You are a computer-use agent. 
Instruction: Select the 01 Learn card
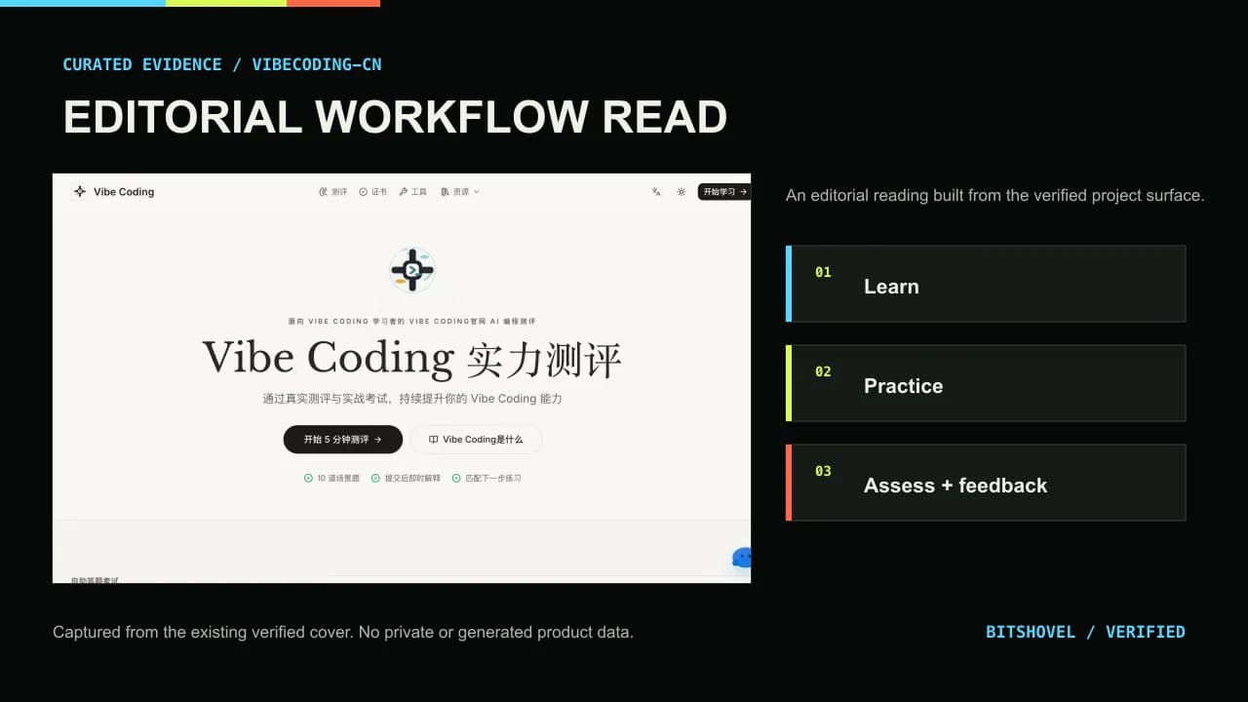click(986, 284)
